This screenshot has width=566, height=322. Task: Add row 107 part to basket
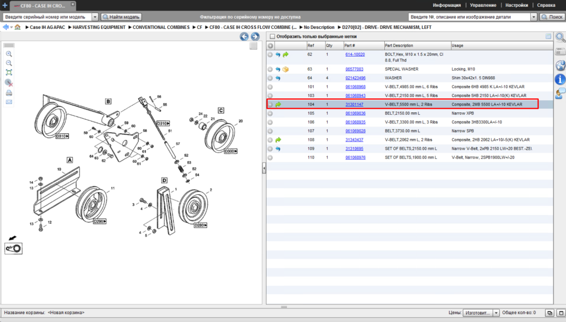click(x=270, y=131)
